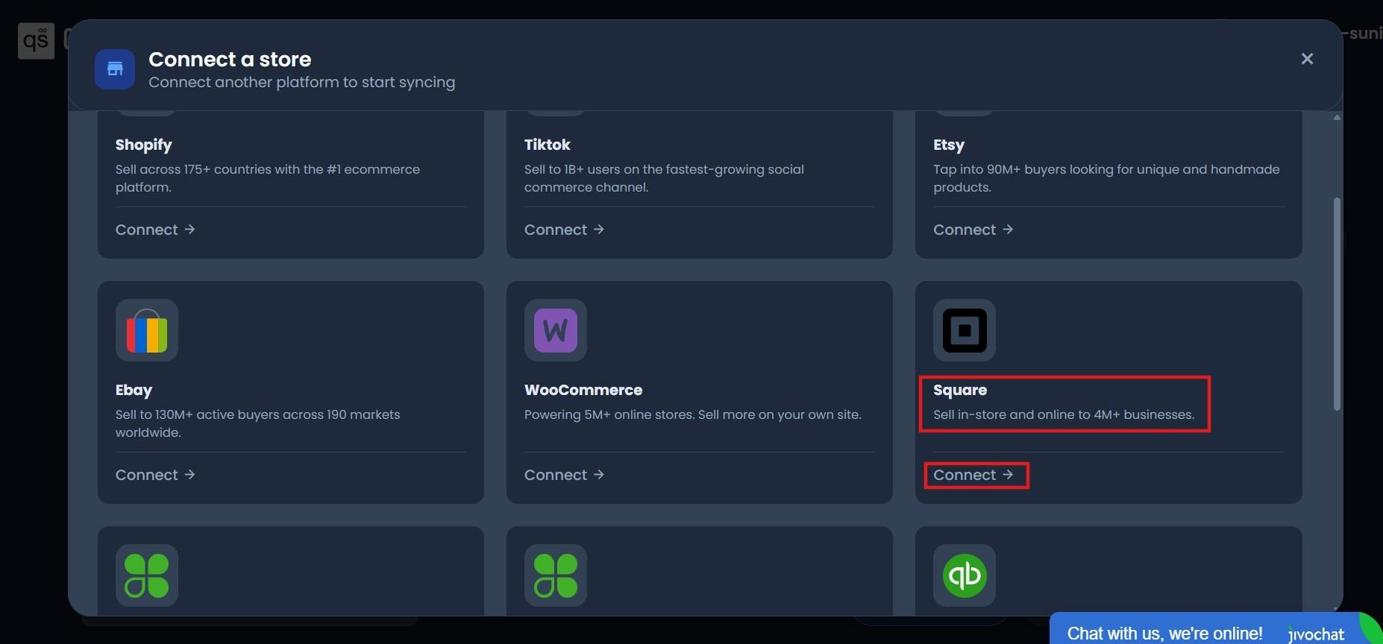Click the Square logo icon

[x=965, y=330]
